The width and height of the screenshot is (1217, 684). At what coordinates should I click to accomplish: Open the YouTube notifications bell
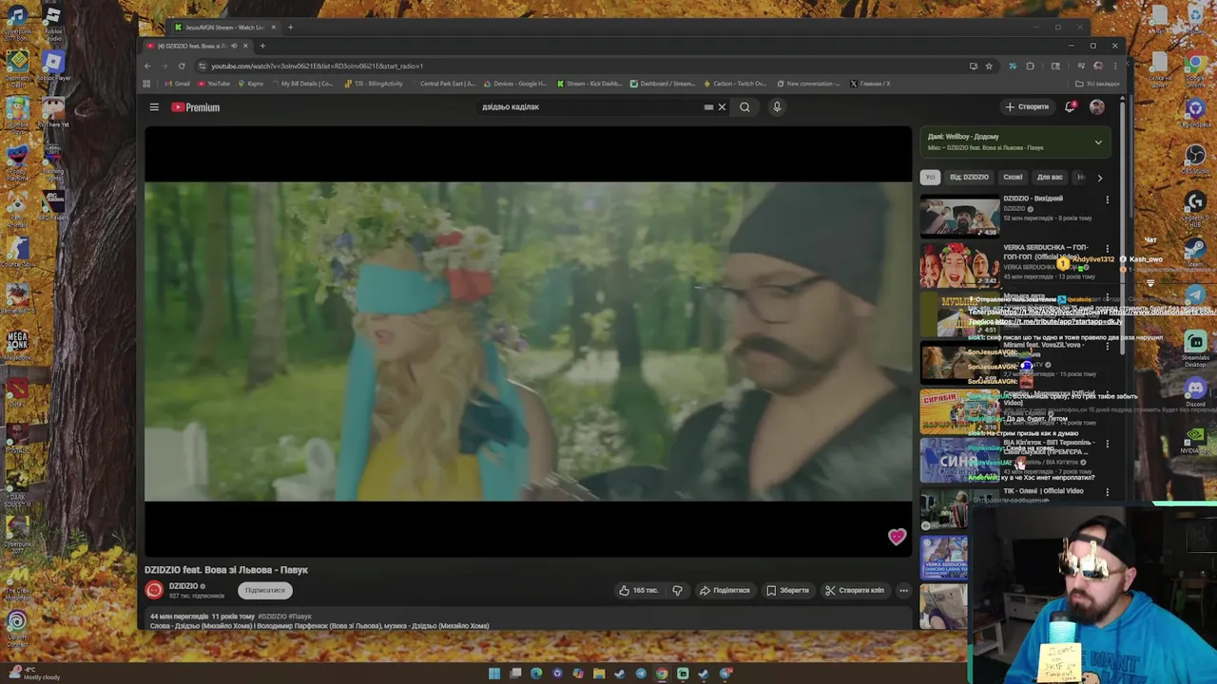pos(1071,107)
